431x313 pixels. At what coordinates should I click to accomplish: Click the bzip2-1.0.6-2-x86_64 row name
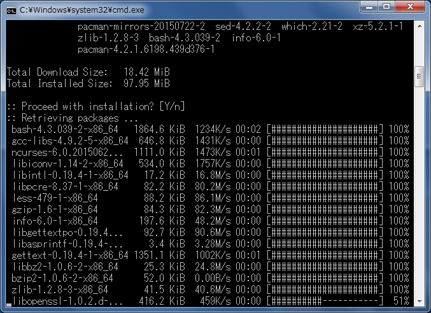click(x=62, y=279)
